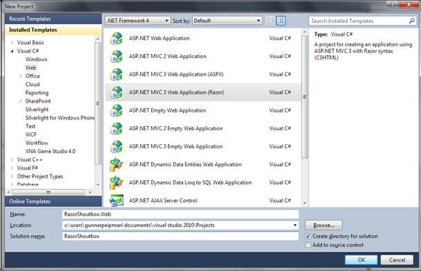Screen dimensions: 421x271
Task: Collapse the Visual C# tree node
Action: [12, 51]
